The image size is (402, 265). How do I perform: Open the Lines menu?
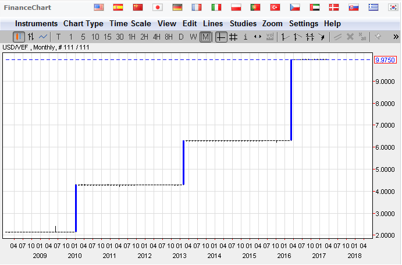click(x=213, y=24)
